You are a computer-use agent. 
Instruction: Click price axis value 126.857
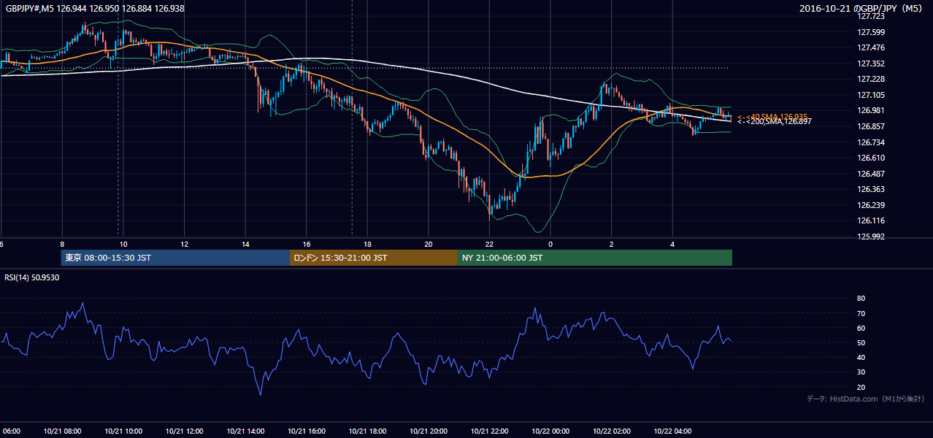point(871,126)
